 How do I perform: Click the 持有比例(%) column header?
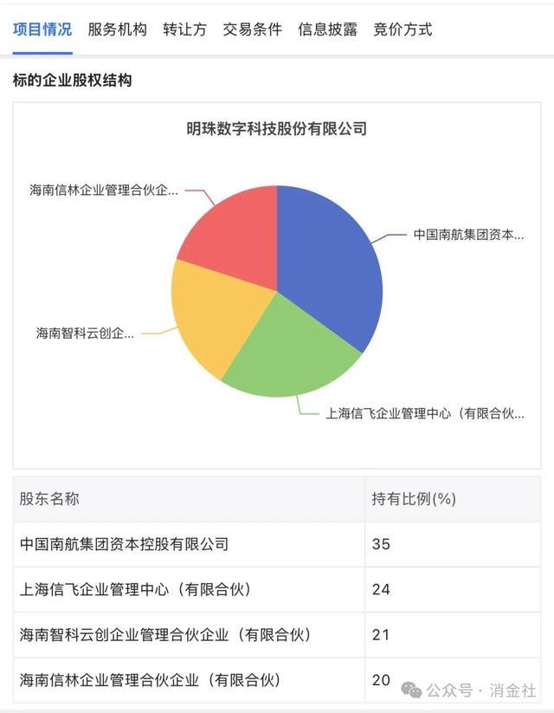414,499
